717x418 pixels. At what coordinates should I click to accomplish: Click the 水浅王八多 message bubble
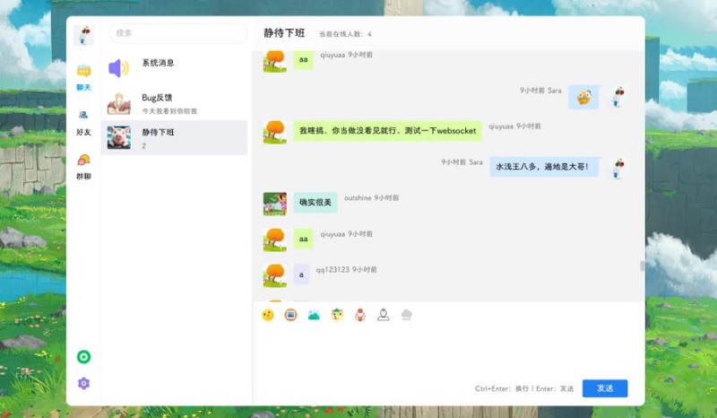tap(544, 167)
